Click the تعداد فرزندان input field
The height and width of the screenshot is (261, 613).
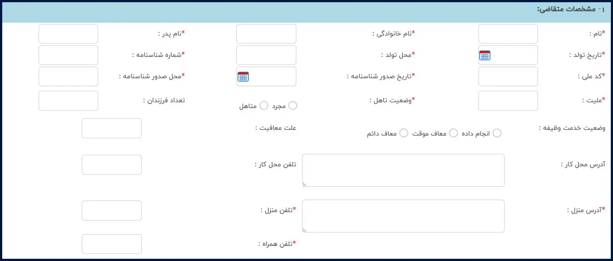[x=68, y=100]
